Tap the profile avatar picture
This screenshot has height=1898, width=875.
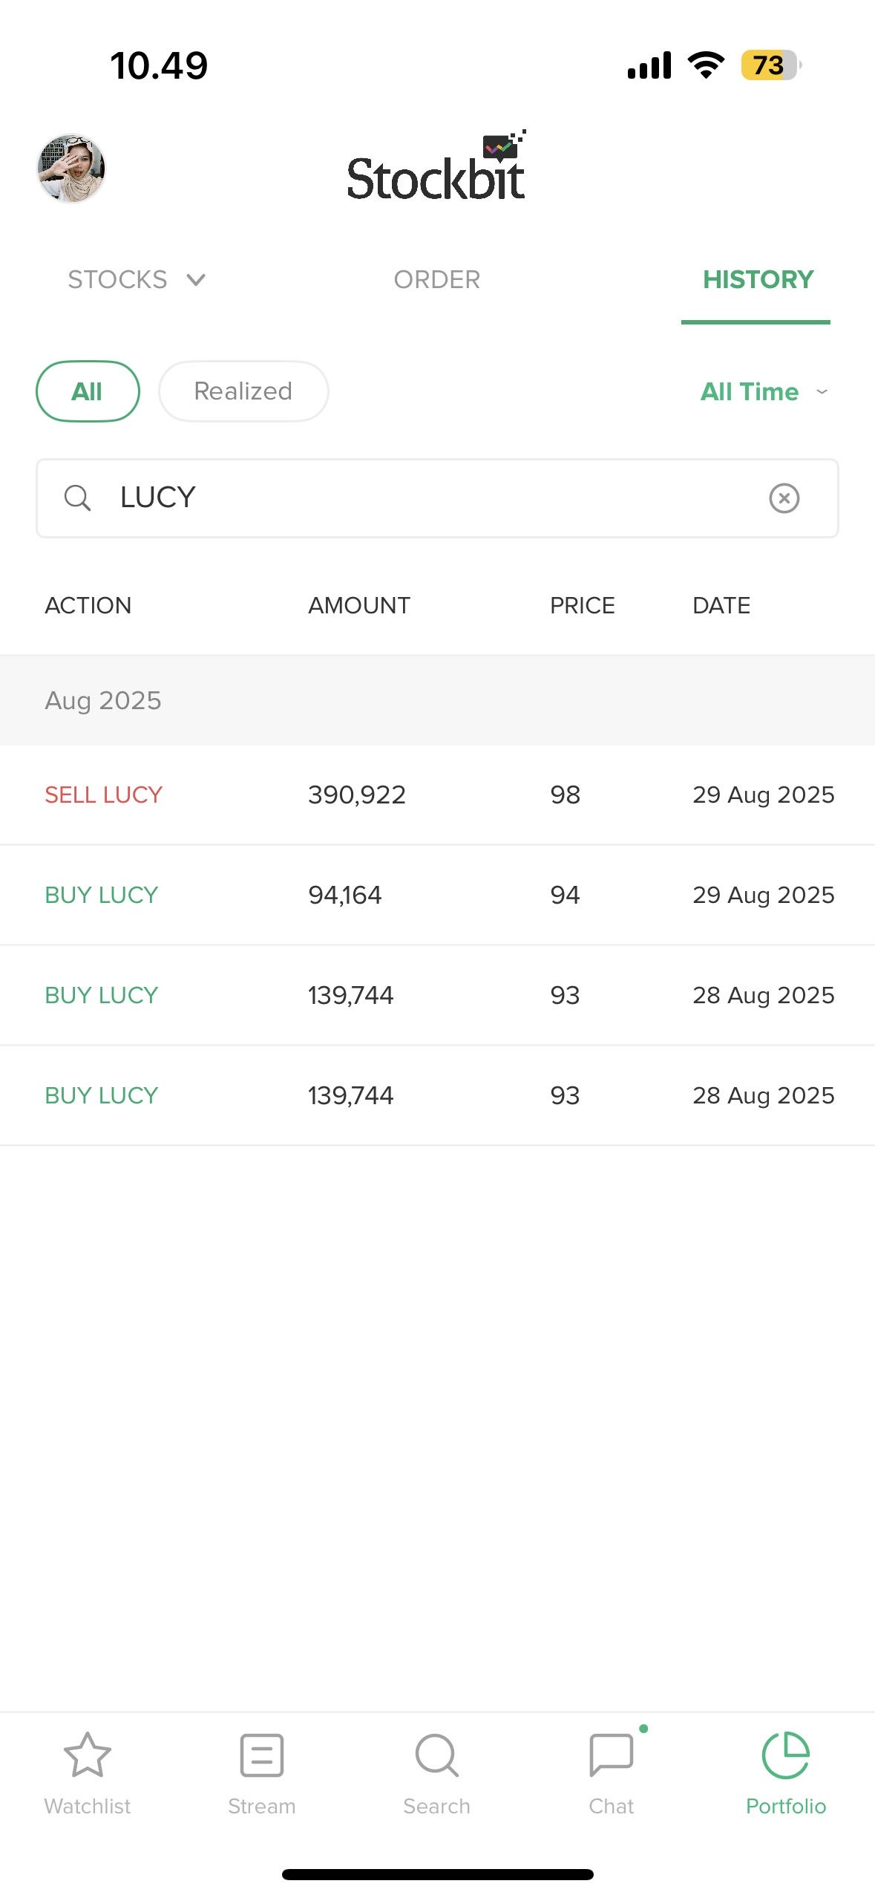(71, 169)
